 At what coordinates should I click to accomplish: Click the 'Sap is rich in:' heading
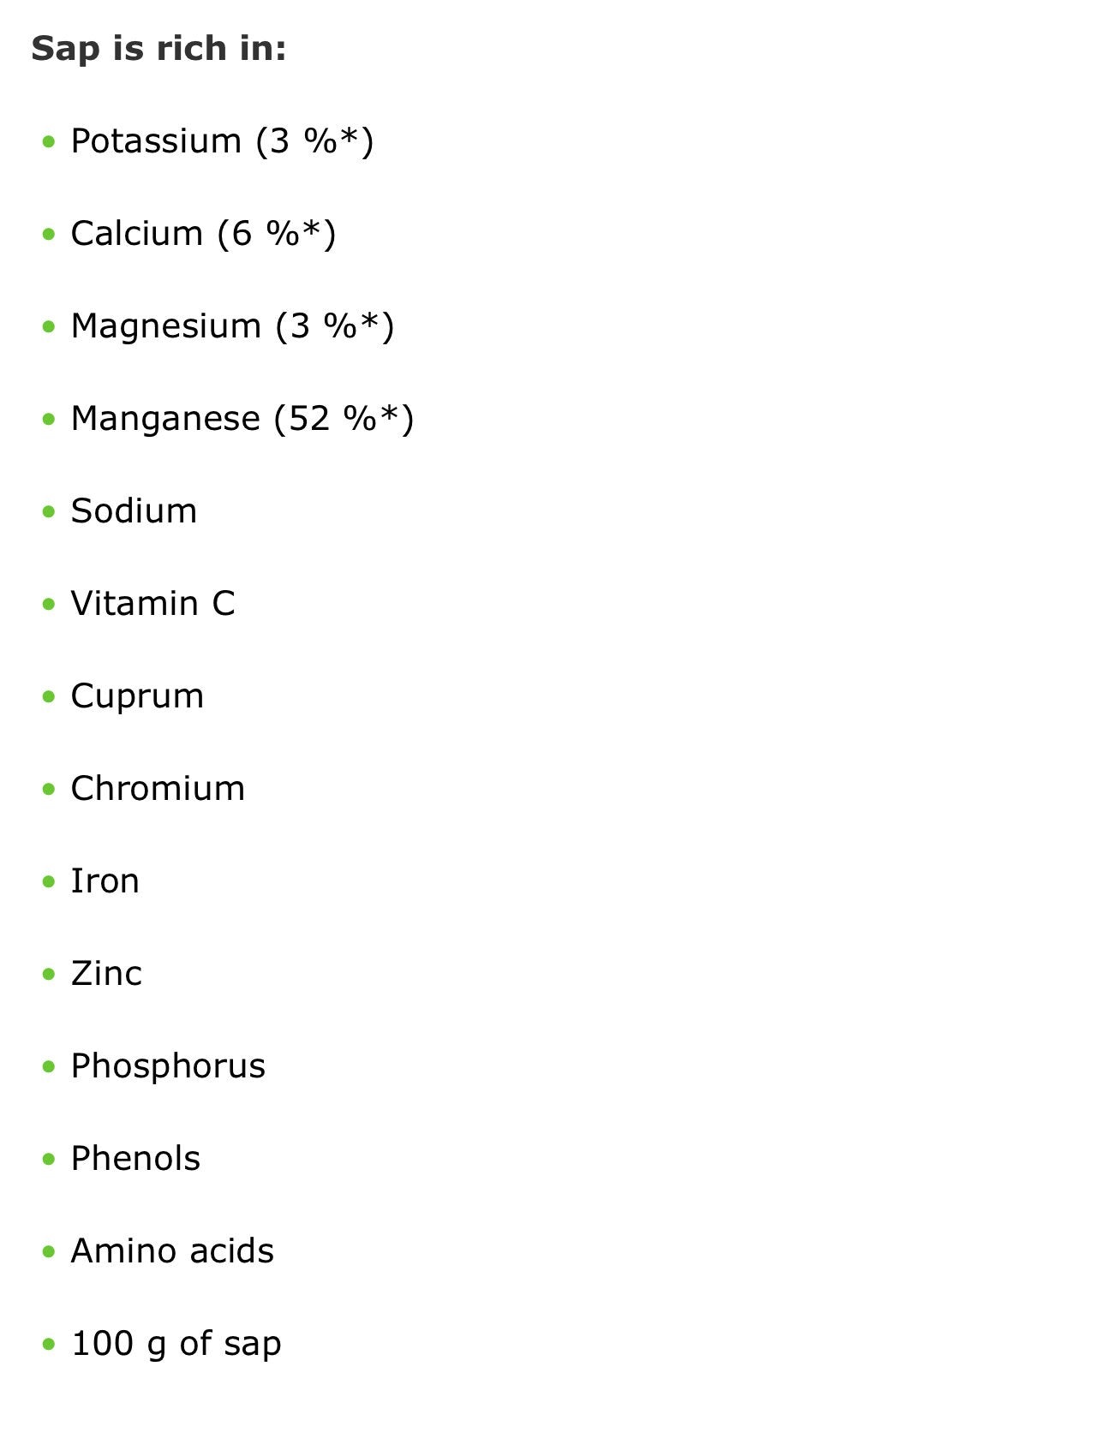[158, 48]
